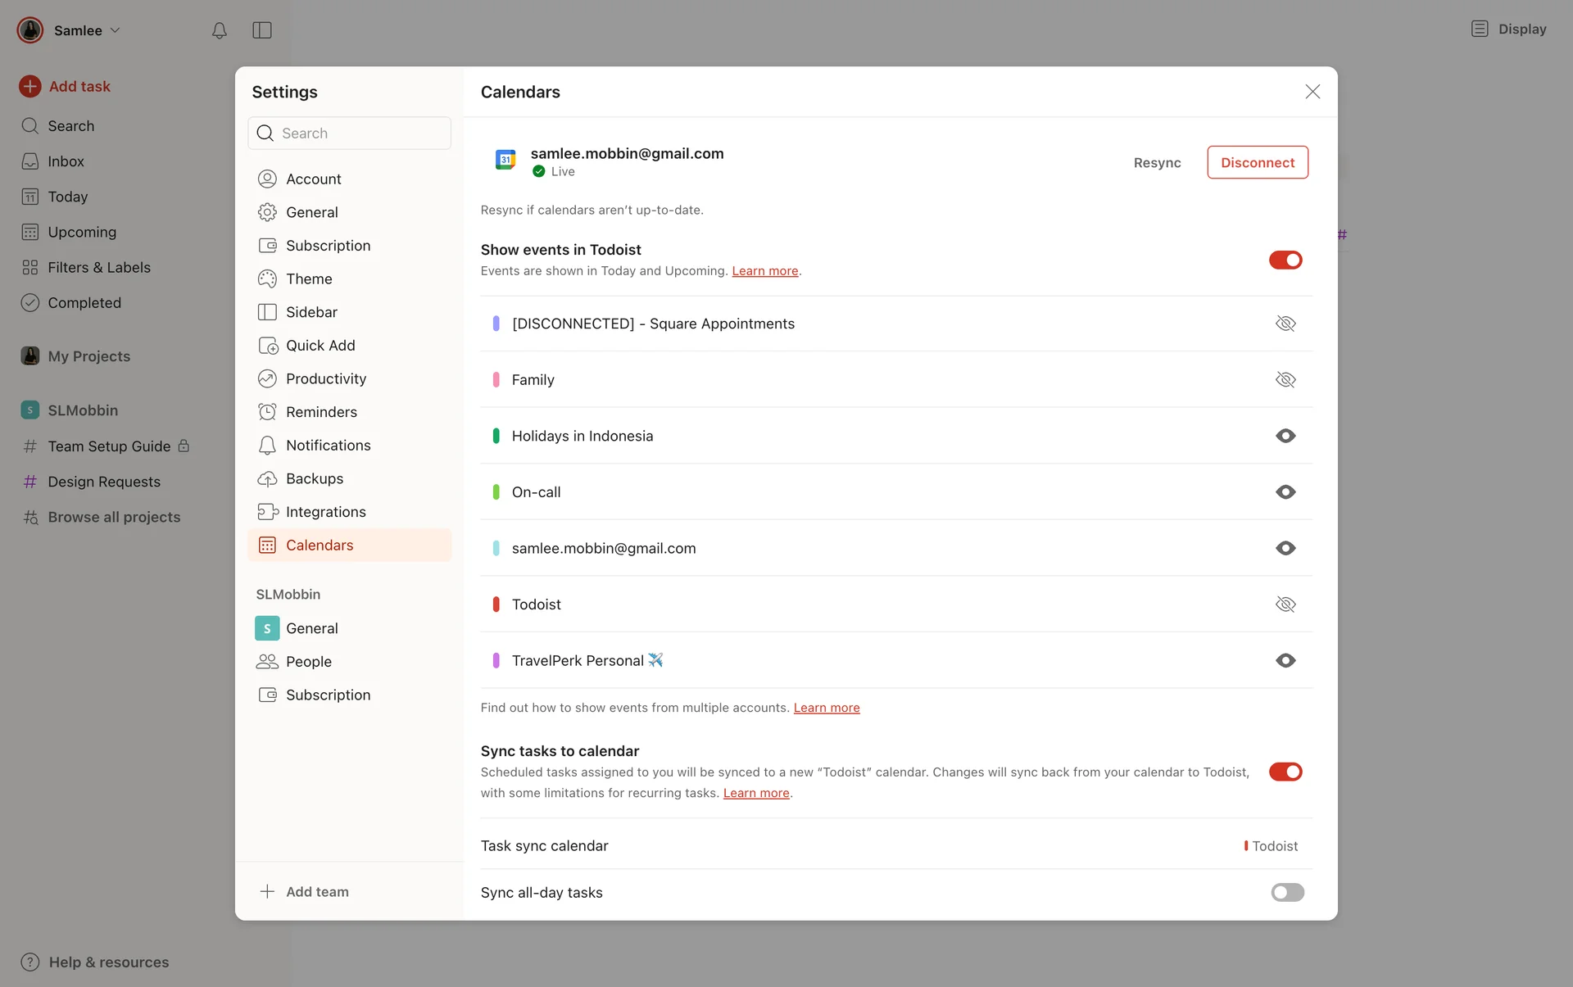Hide the On-call calendar
Screen dimensions: 1573x987
pos(1285,492)
